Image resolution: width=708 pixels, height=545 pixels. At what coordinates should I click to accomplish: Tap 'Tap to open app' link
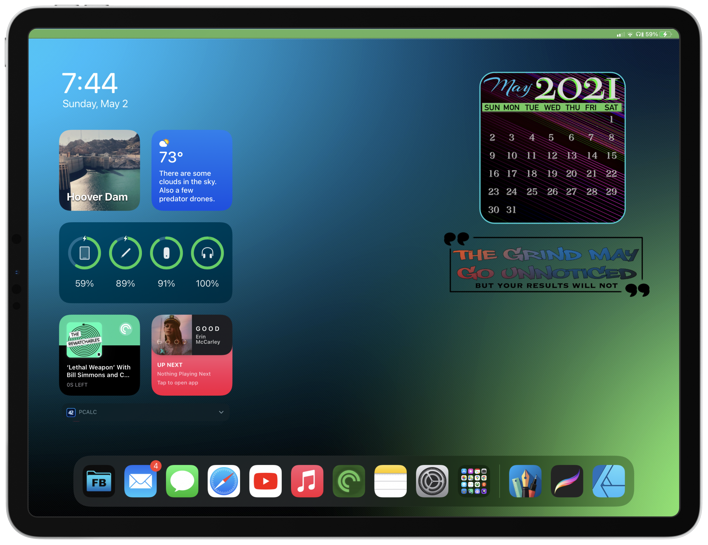(x=178, y=383)
